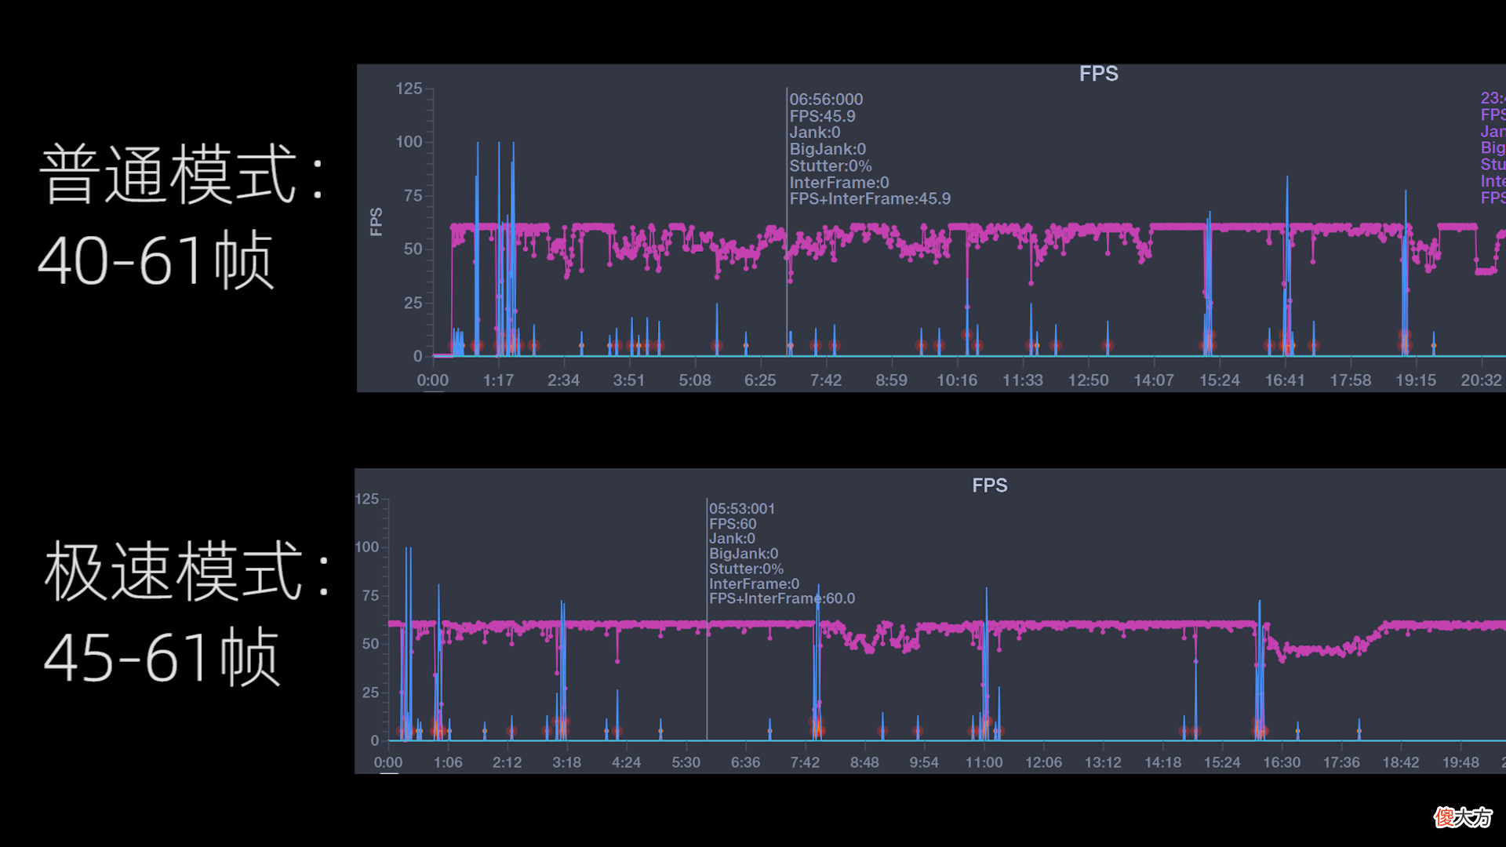Click the '45-61帧' frame range text

pyautogui.click(x=162, y=657)
